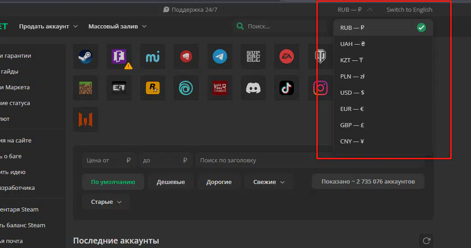This screenshot has width=471, height=248.
Task: Open the о баге sidebar link
Action: 11,156
